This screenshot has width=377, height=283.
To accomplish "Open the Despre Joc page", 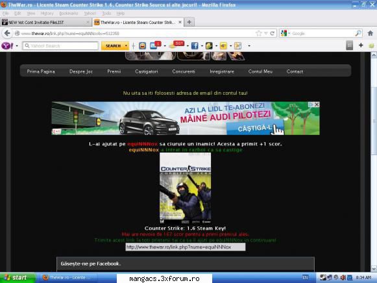I will pos(81,71).
